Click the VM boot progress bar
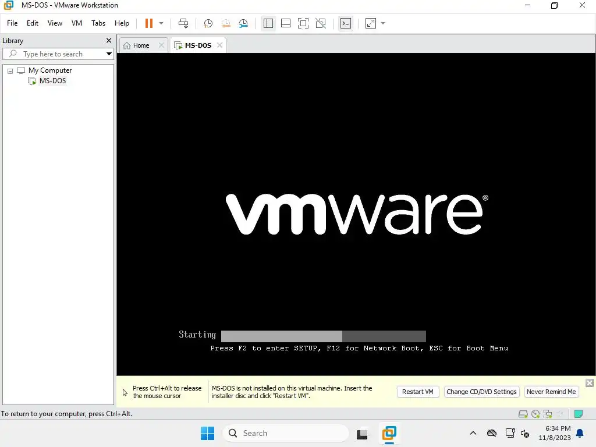 click(x=324, y=336)
